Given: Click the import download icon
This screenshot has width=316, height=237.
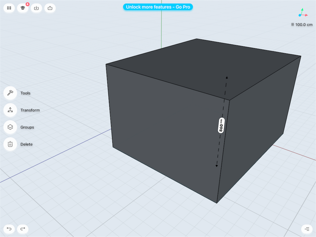Looking at the screenshot, I should point(36,8).
